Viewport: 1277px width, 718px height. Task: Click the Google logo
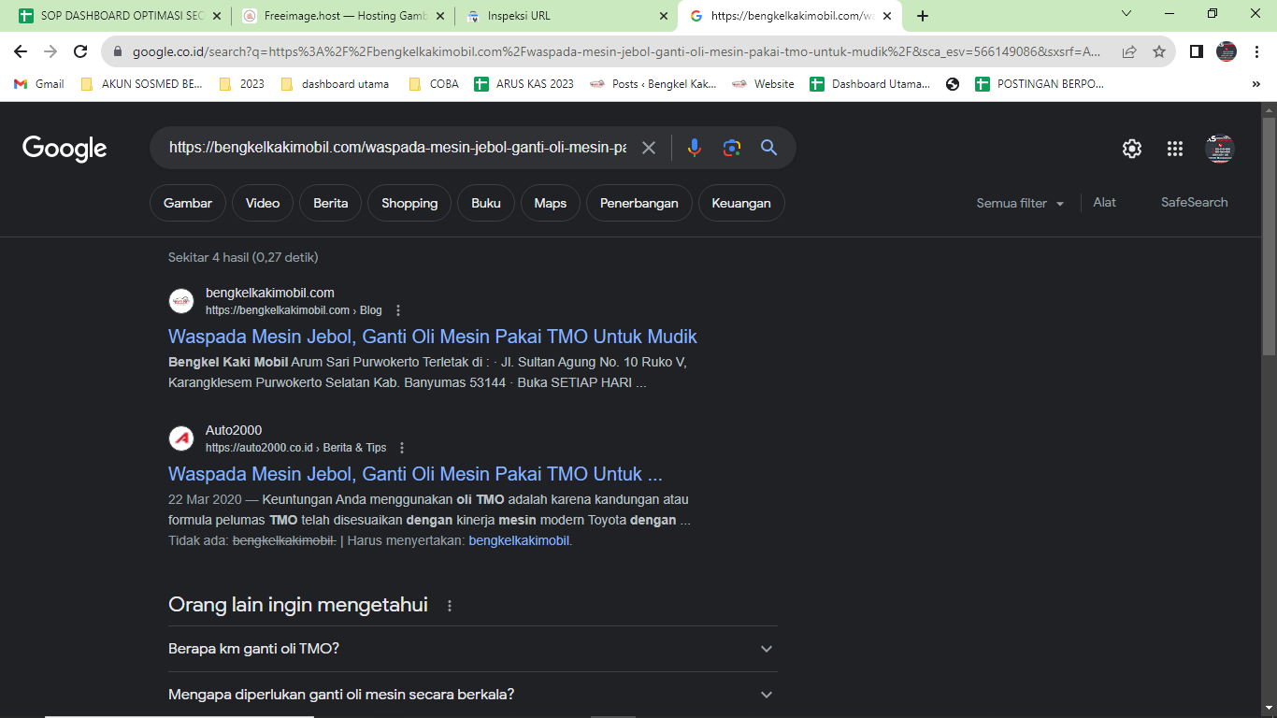[65, 149]
